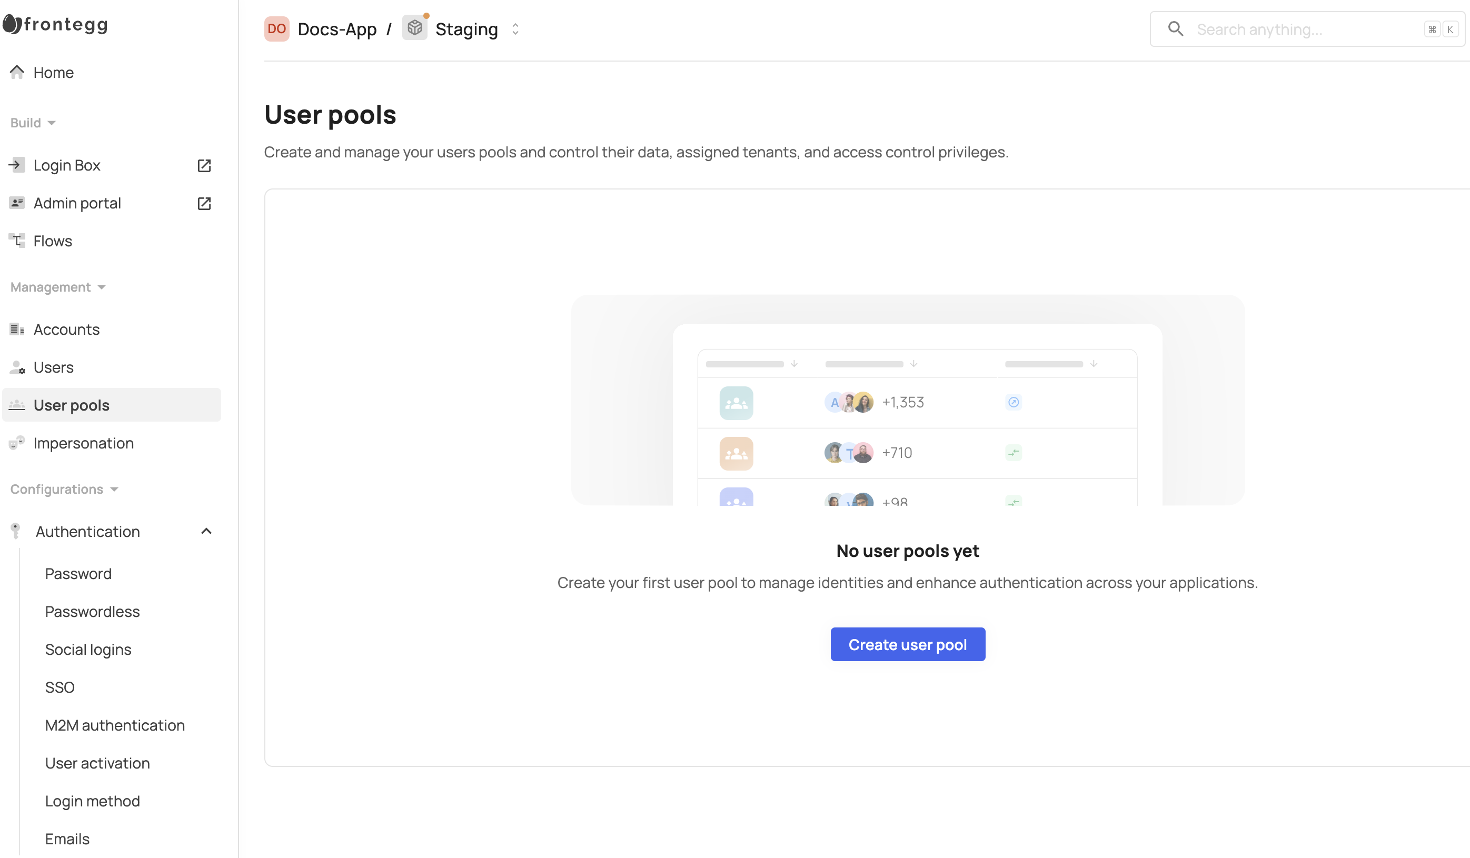This screenshot has height=858, width=1470.
Task: Open M2M authentication settings
Action: pos(115,725)
